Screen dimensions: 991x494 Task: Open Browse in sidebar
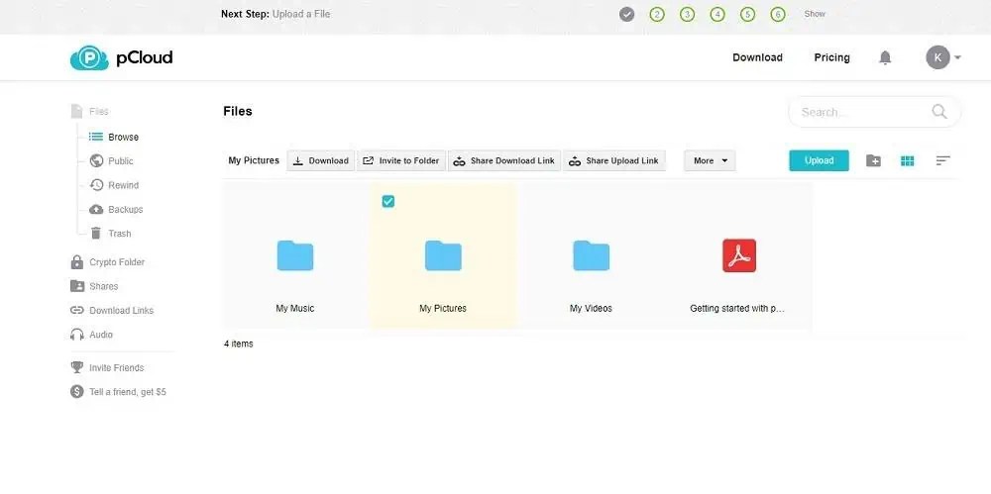[123, 137]
